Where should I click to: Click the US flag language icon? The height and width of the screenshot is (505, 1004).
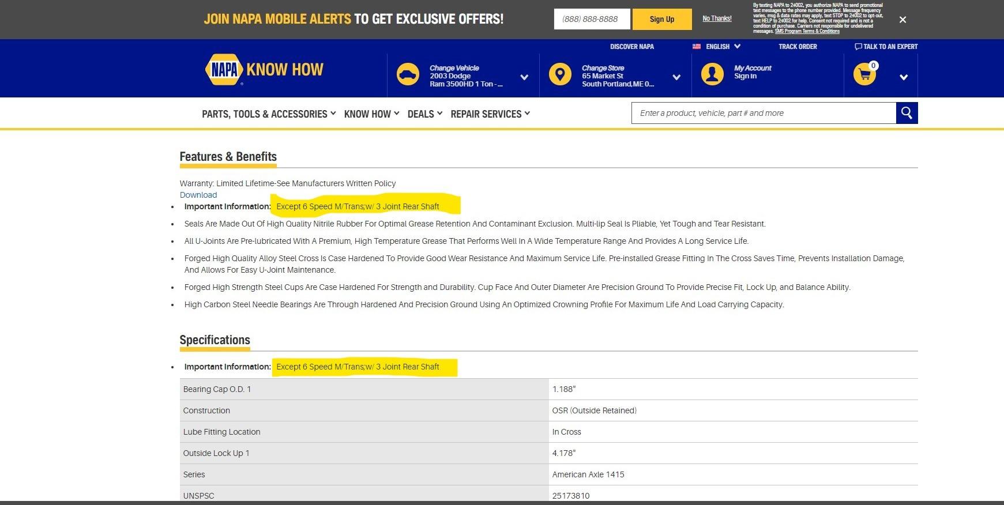coord(697,47)
